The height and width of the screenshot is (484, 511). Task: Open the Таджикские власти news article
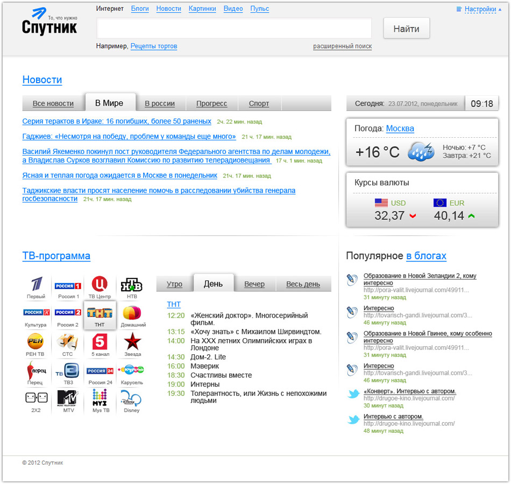point(159,194)
